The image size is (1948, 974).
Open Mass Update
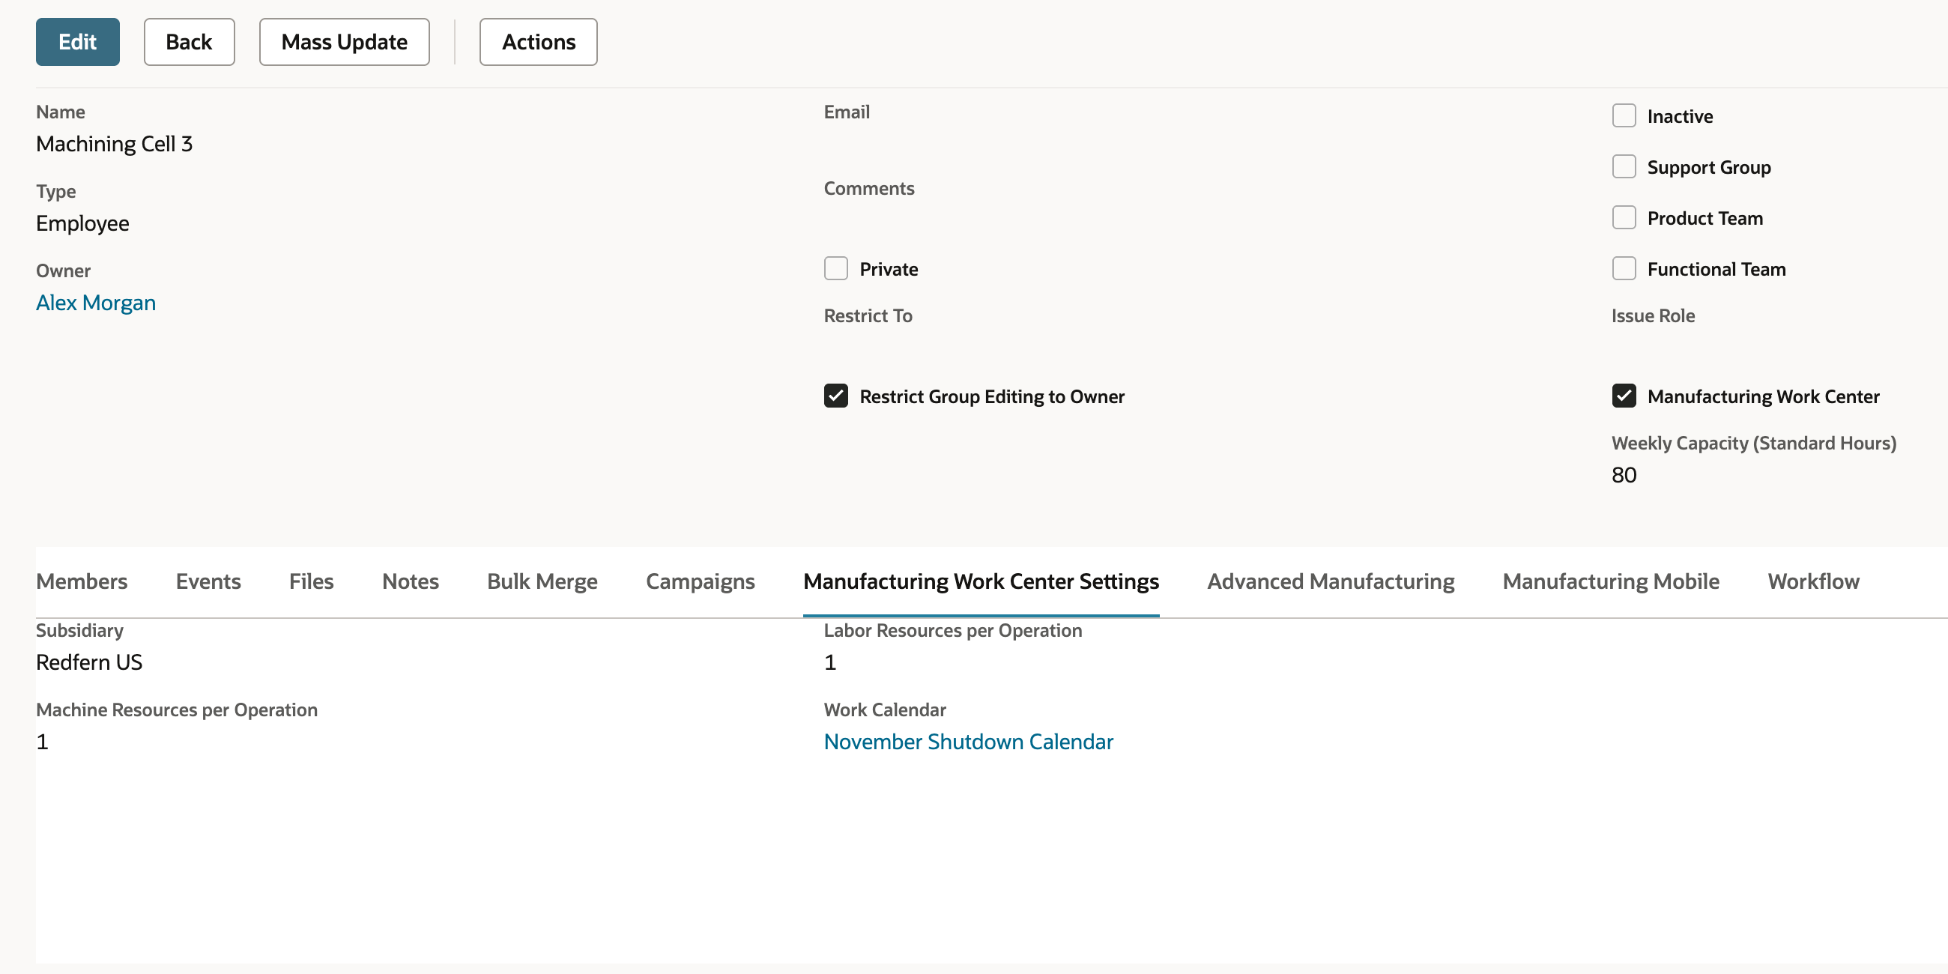344,42
